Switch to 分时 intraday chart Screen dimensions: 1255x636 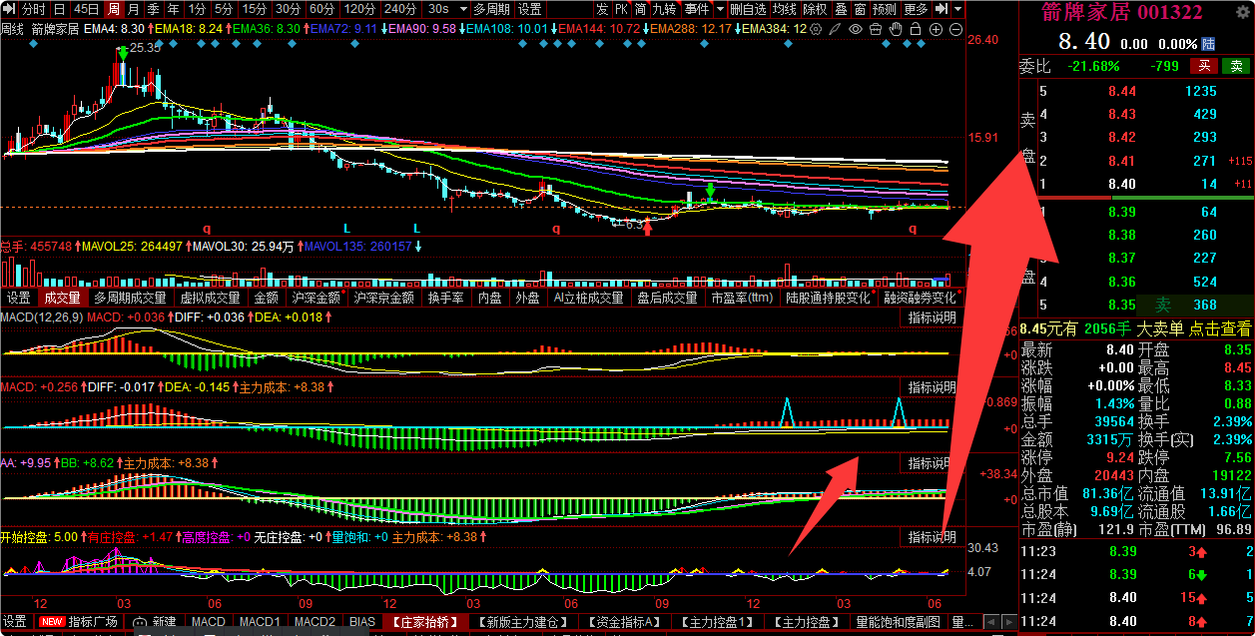[x=35, y=9]
